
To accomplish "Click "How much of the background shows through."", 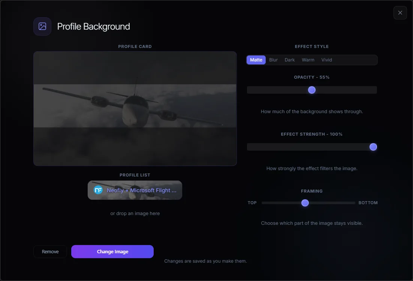I will pyautogui.click(x=312, y=111).
